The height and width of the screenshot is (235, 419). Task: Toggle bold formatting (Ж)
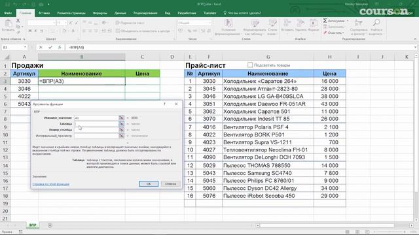click(30, 31)
